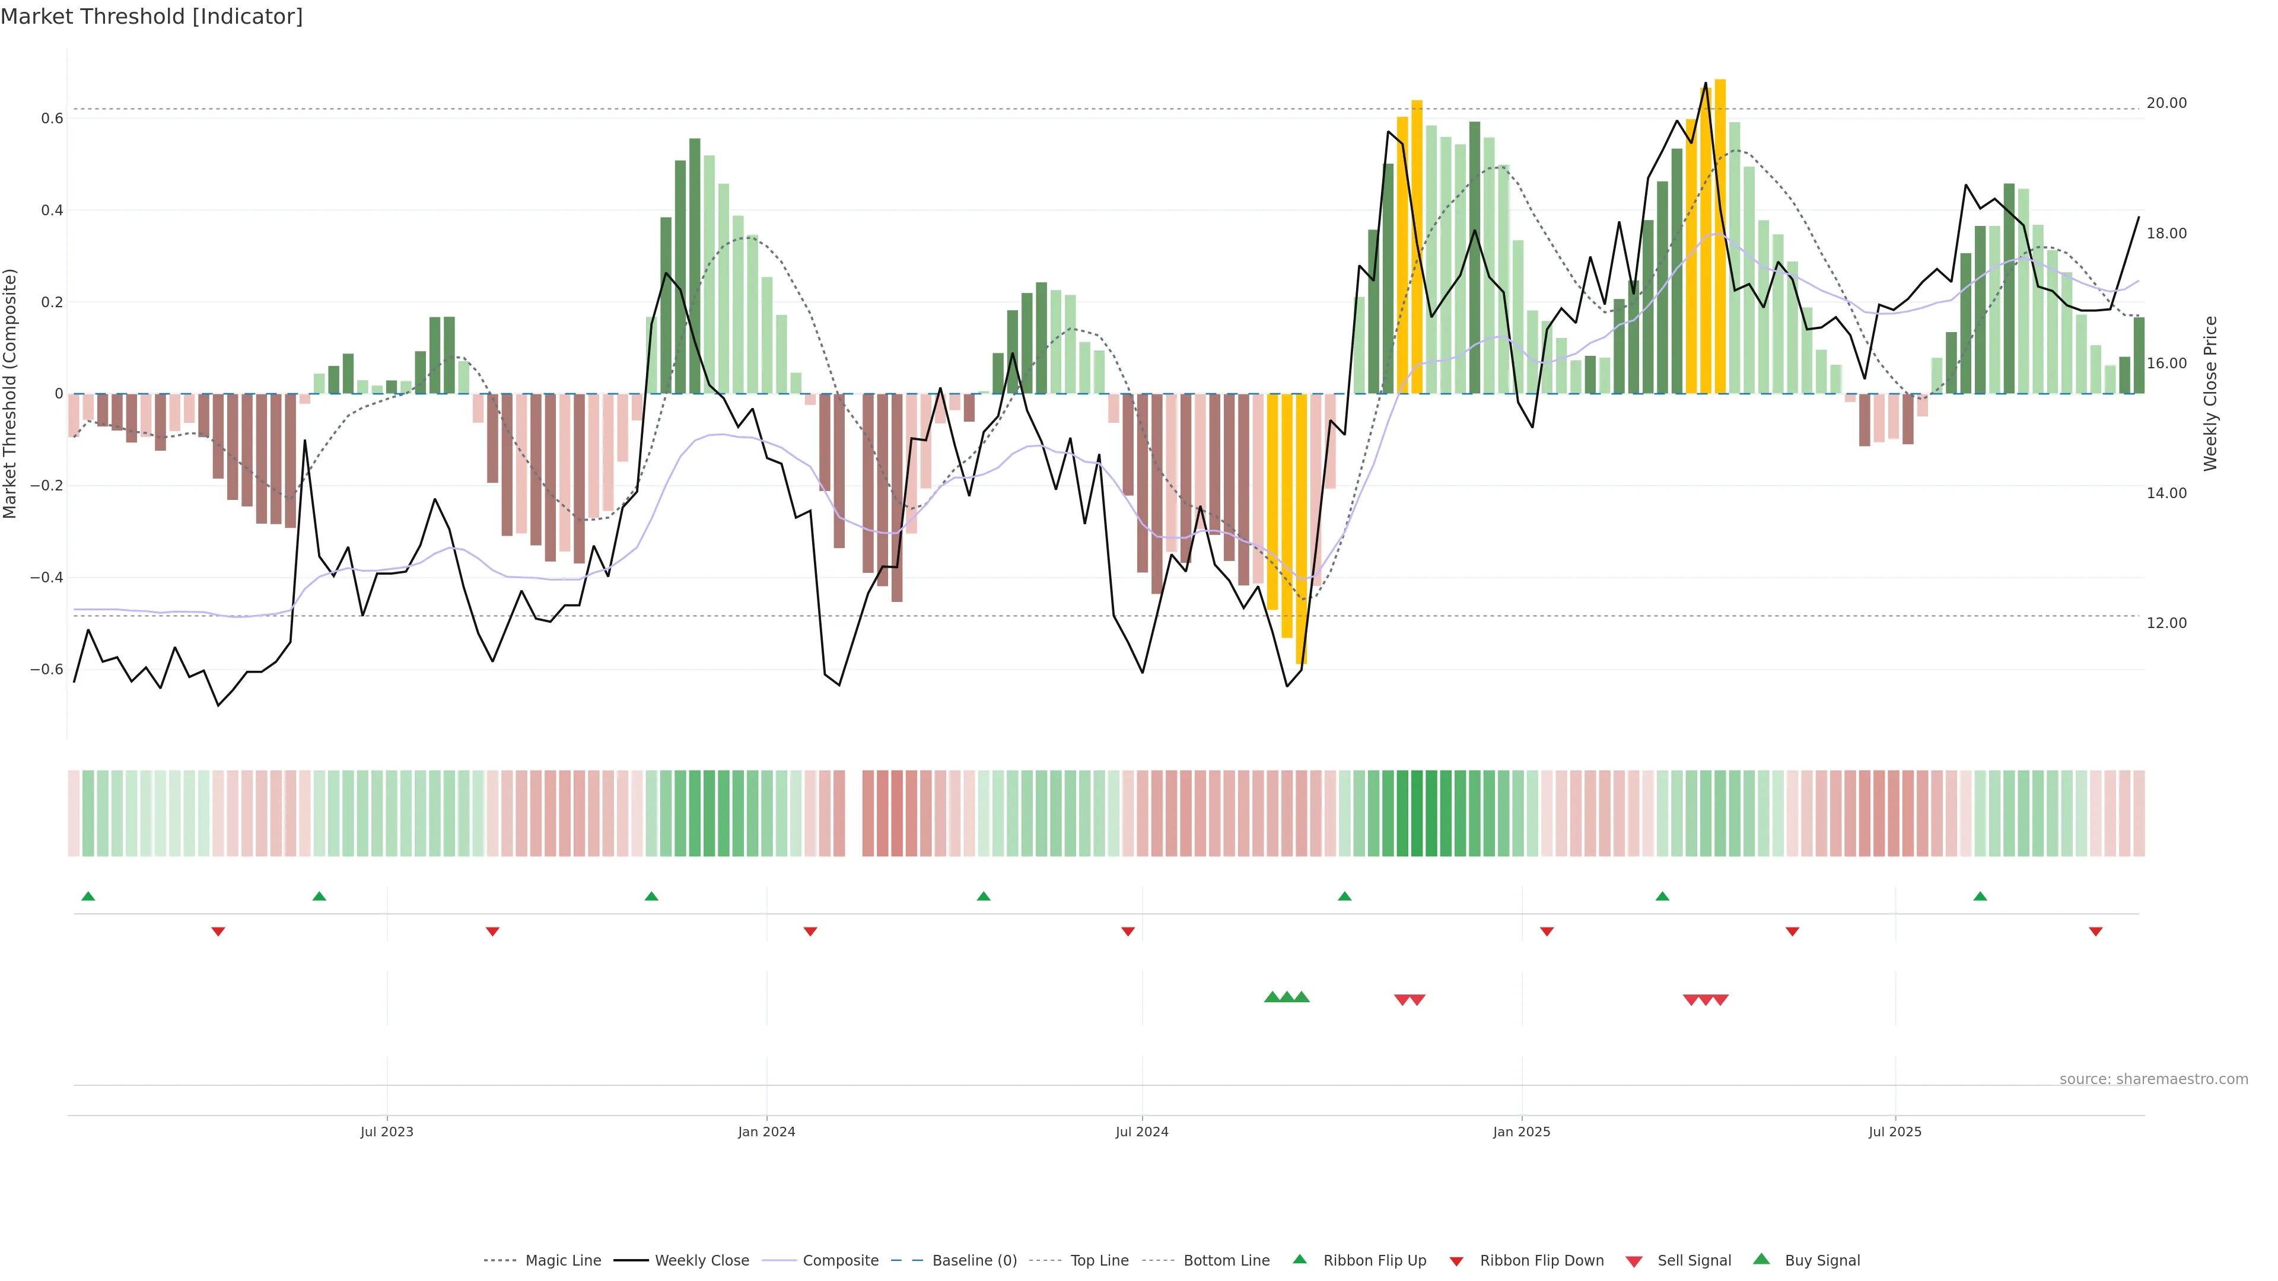This screenshot has width=2278, height=1281.
Task: Click the middle green buy signal triangle
Action: (x=1287, y=997)
